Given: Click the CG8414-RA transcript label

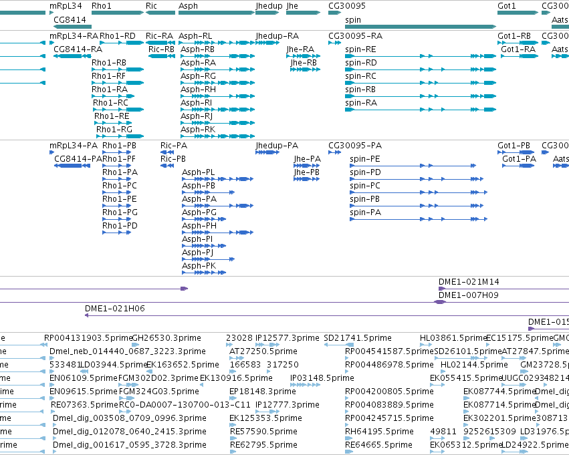Looking at the screenshot, I should [x=78, y=49].
